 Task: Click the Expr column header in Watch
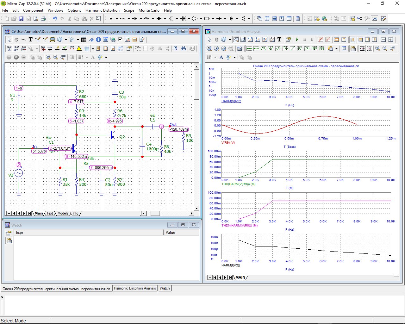click(89, 233)
